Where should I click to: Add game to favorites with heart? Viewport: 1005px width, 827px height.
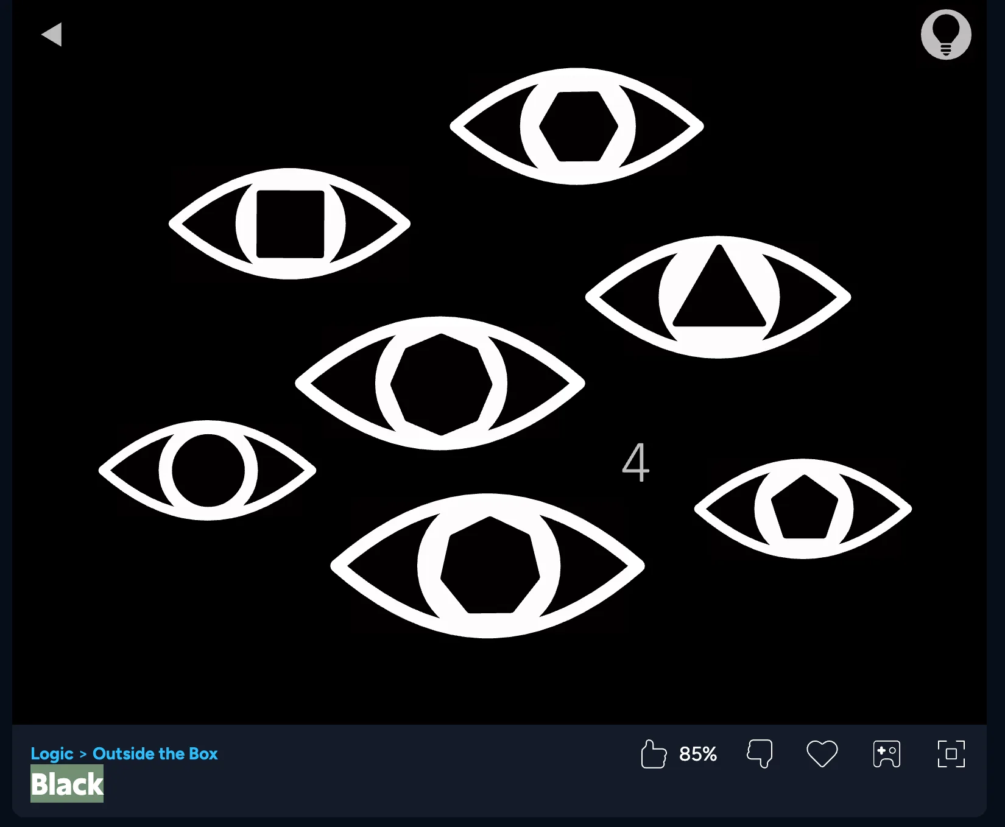pos(822,754)
